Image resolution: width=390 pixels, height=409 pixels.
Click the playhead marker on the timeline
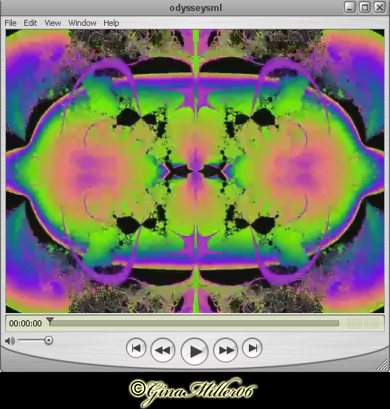(x=49, y=321)
